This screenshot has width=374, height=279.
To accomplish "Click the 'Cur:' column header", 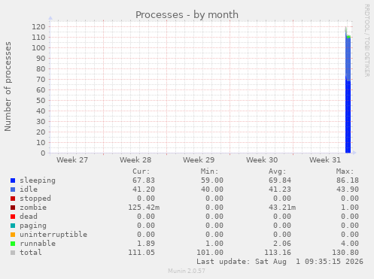I will point(141,171).
